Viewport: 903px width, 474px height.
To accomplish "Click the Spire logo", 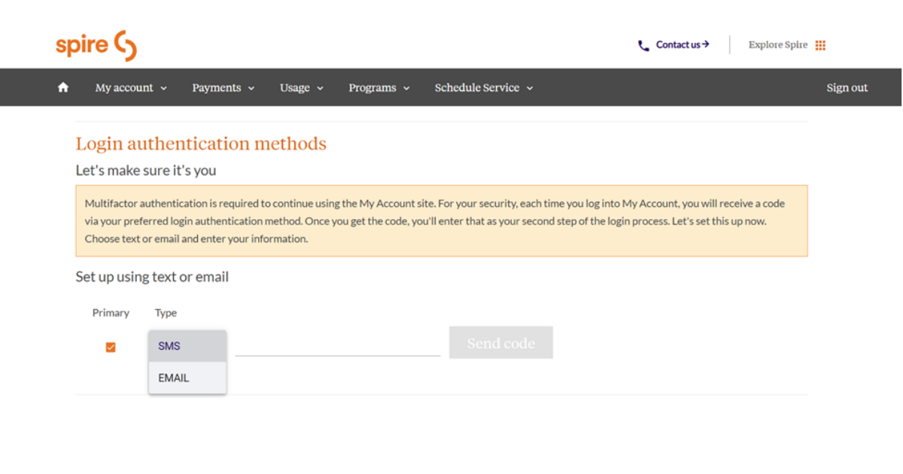I will [x=96, y=46].
